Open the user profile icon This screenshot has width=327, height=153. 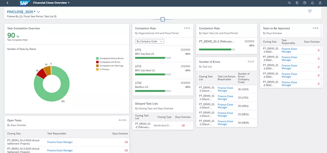pos(320,3)
